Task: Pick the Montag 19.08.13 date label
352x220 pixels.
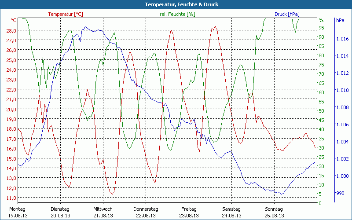Action: pos(17,212)
